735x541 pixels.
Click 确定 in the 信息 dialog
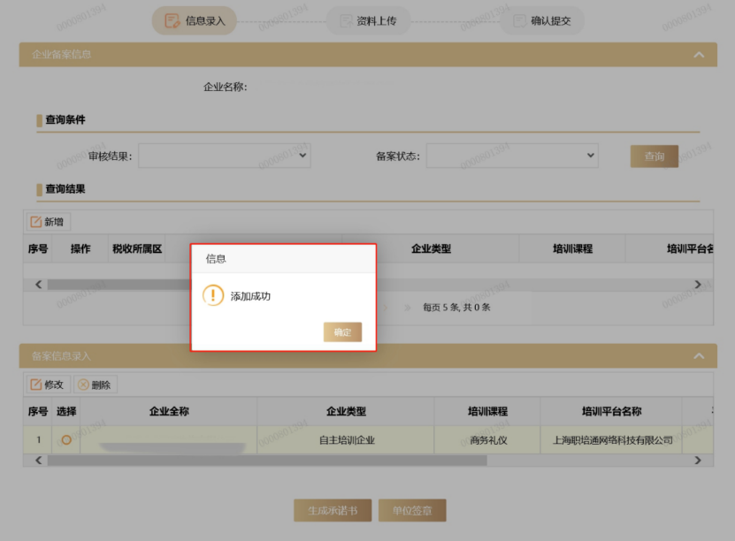point(342,332)
